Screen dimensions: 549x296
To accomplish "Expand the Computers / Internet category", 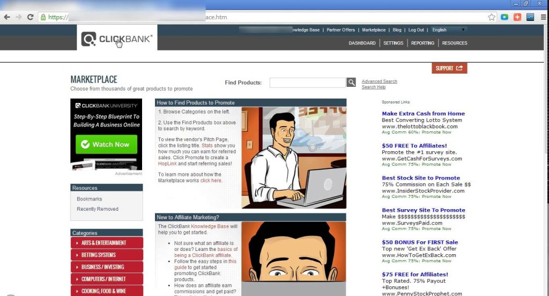I will click(x=107, y=279).
